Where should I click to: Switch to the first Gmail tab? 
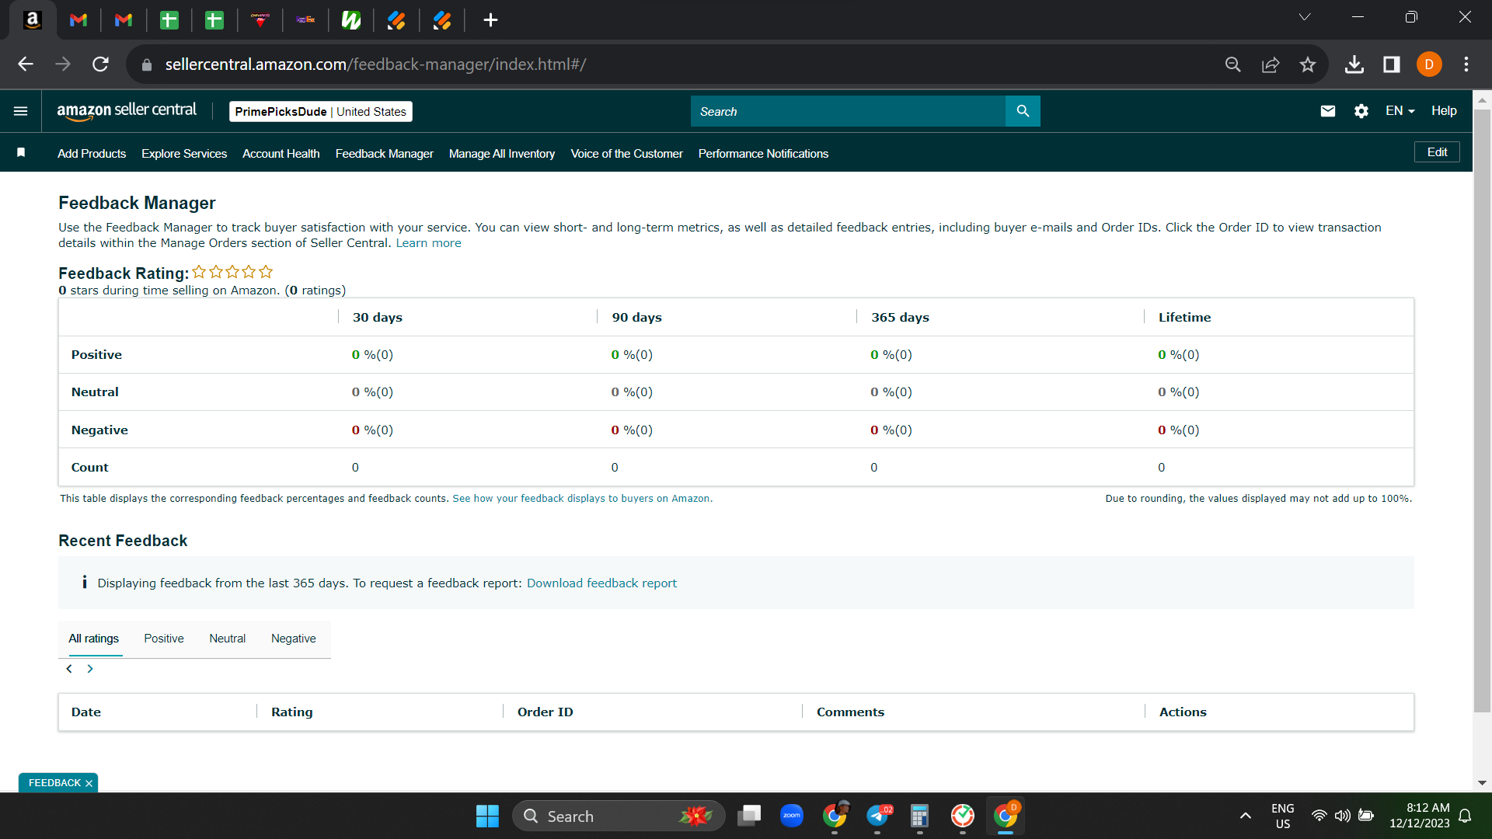click(78, 20)
